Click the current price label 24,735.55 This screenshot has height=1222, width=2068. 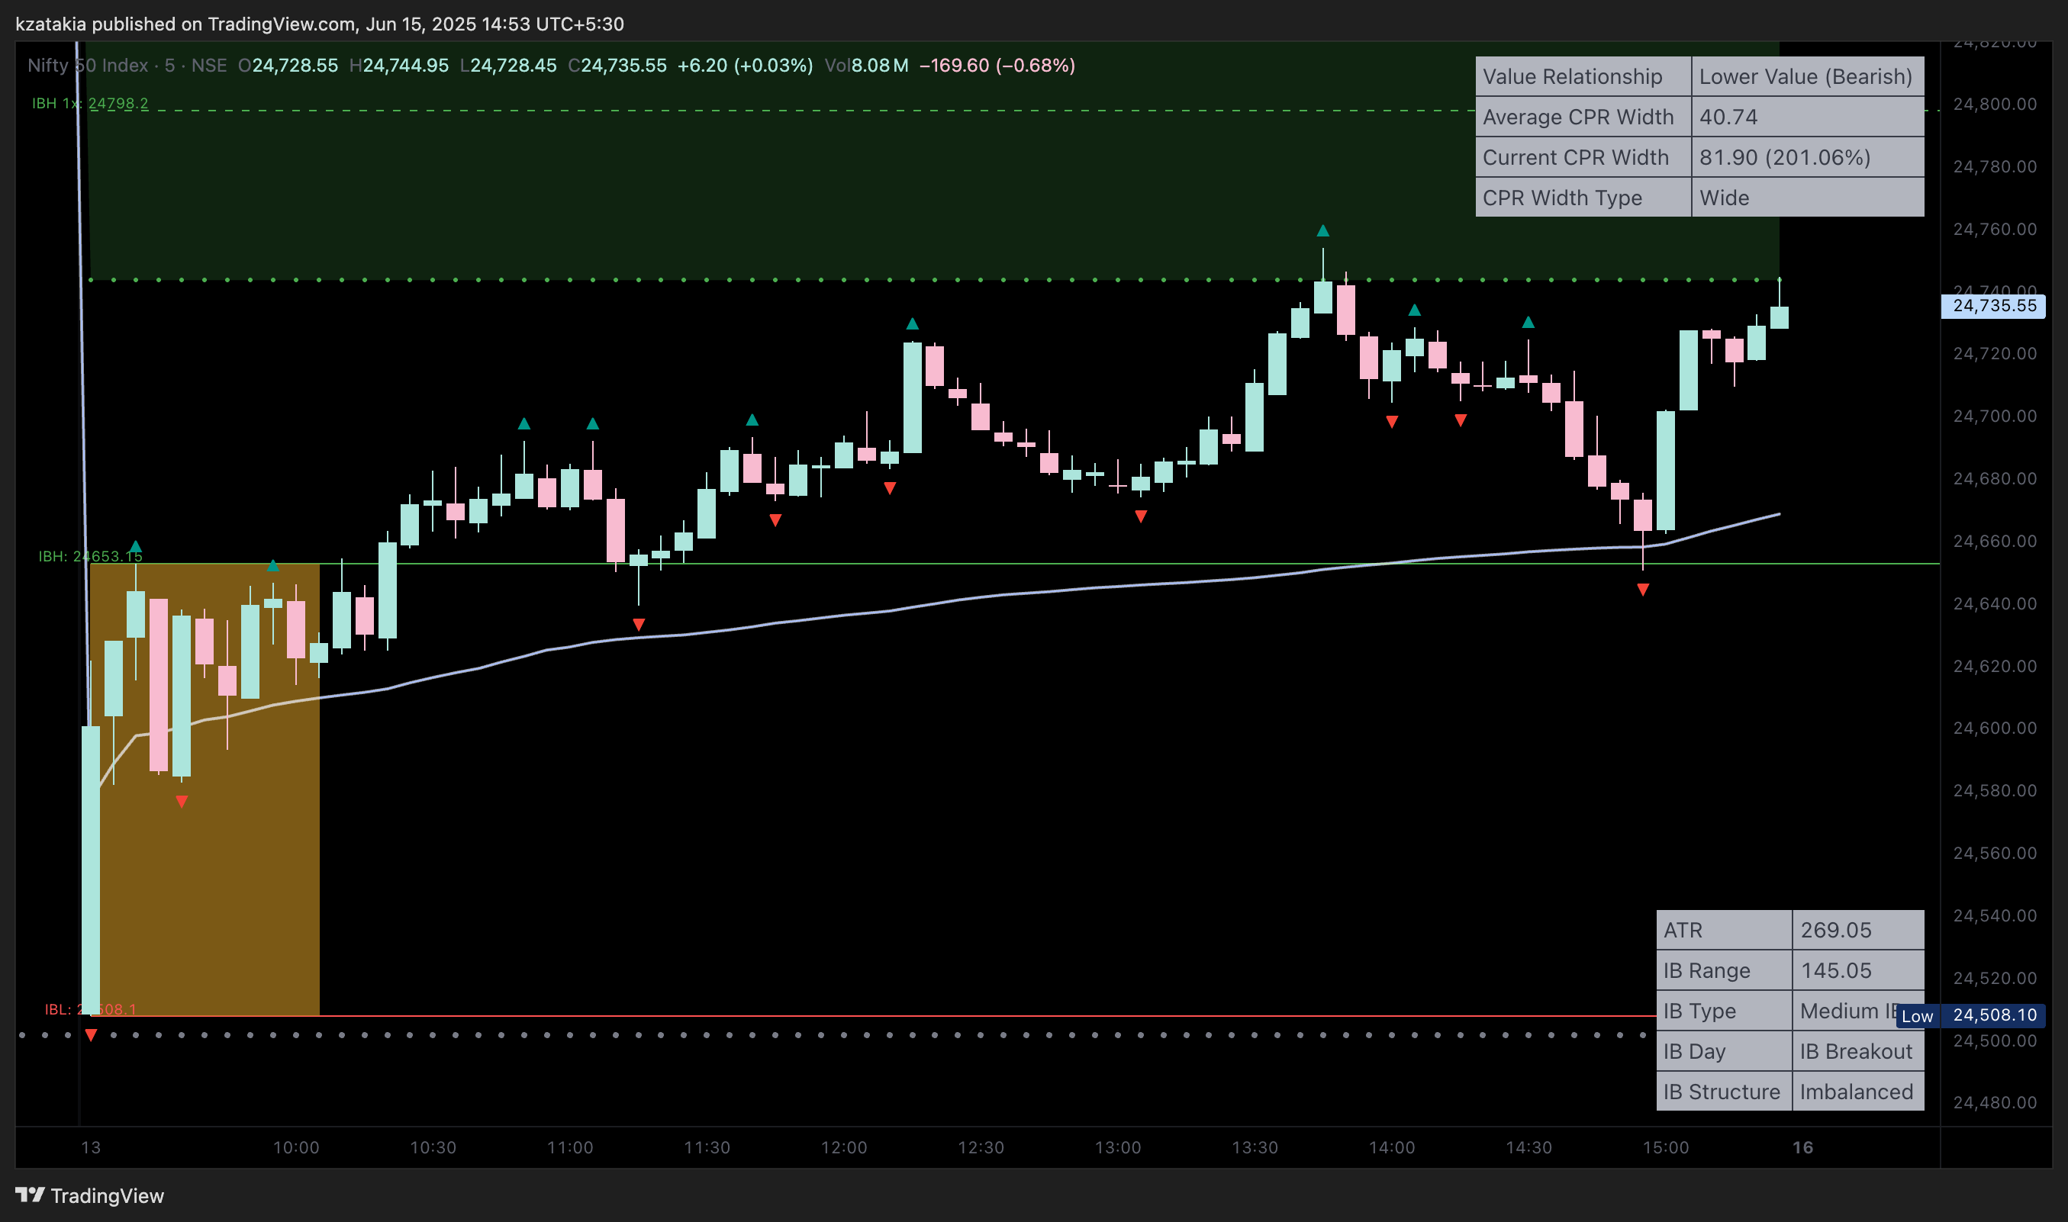(x=1994, y=305)
